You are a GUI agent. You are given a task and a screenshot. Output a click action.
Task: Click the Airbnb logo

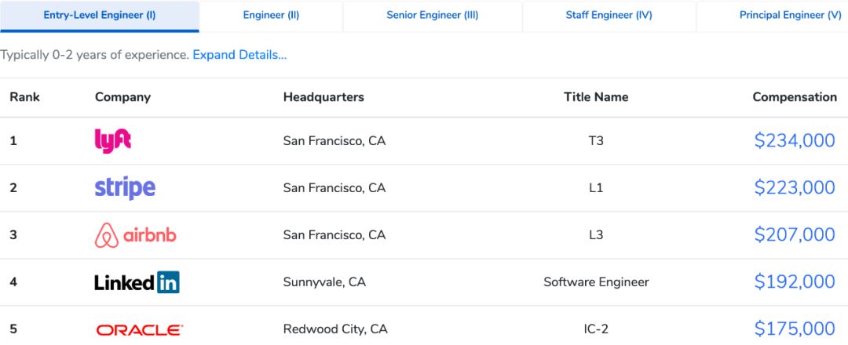tap(135, 235)
